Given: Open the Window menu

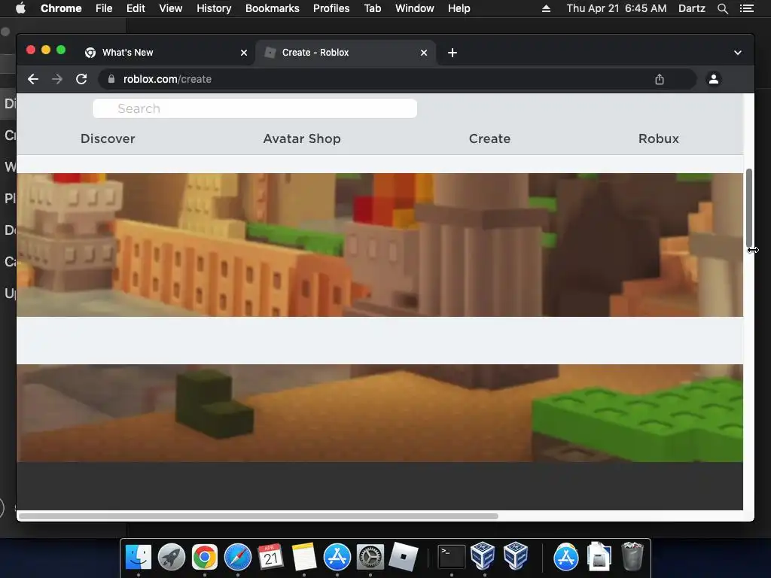Looking at the screenshot, I should 415,8.
